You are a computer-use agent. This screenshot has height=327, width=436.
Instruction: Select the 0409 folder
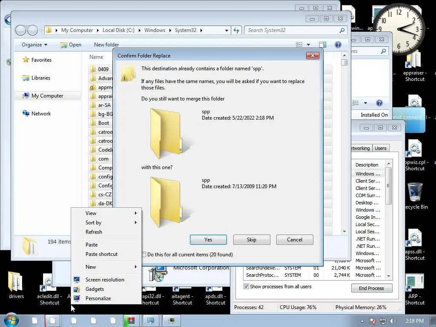tap(100, 69)
